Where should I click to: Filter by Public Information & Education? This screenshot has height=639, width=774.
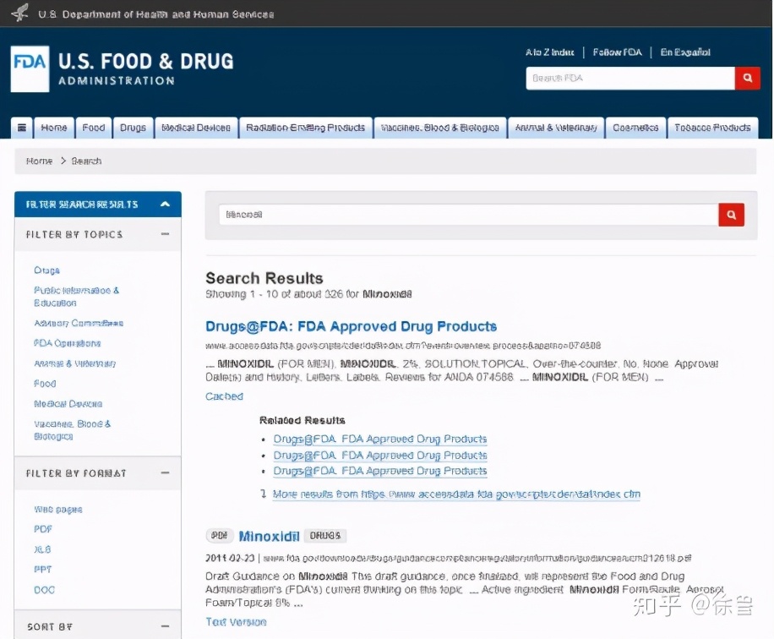pyautogui.click(x=77, y=297)
